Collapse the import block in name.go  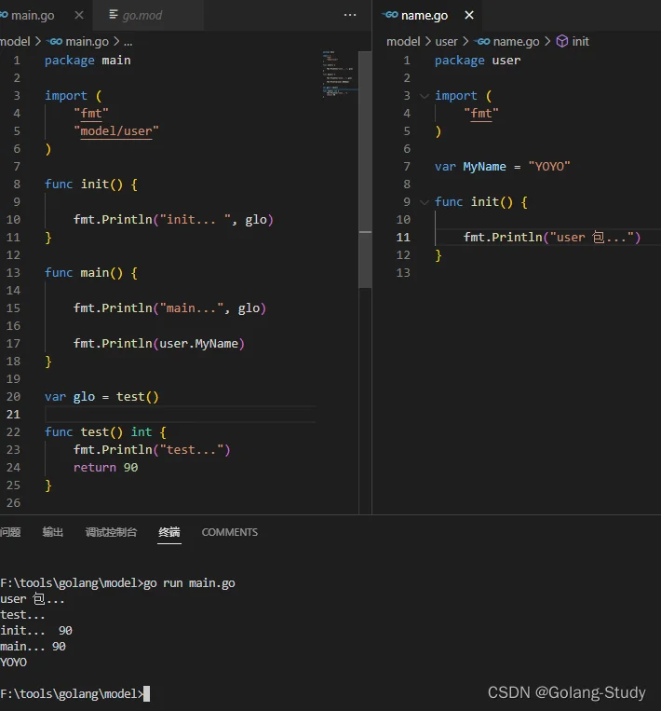(x=425, y=96)
